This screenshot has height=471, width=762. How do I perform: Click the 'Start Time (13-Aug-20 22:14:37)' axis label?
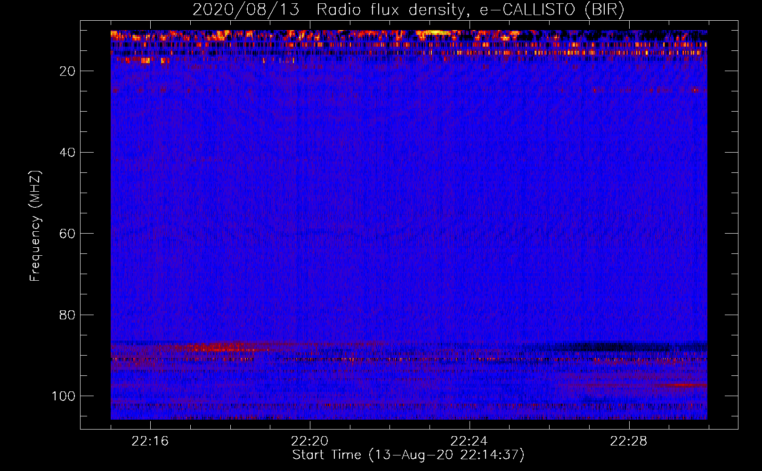click(x=408, y=455)
